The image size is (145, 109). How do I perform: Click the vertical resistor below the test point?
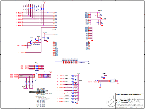click(x=100, y=85)
